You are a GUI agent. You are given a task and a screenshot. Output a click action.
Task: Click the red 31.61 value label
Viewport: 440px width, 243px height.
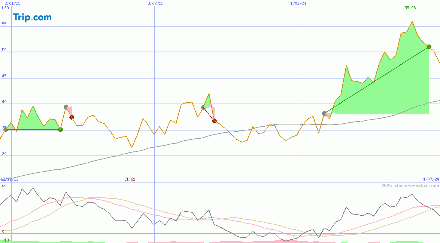pos(129,179)
